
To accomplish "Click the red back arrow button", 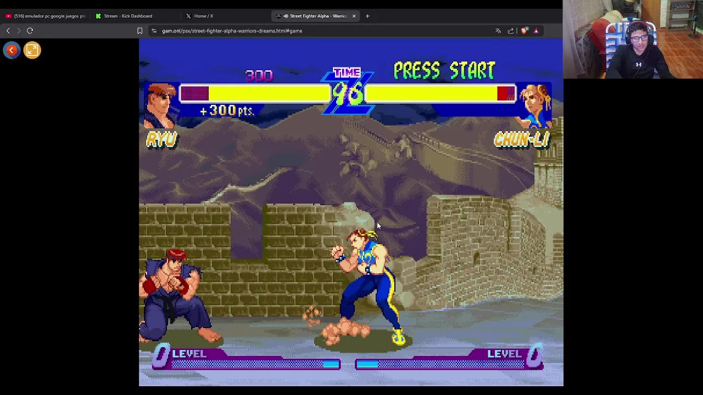I will (12, 50).
